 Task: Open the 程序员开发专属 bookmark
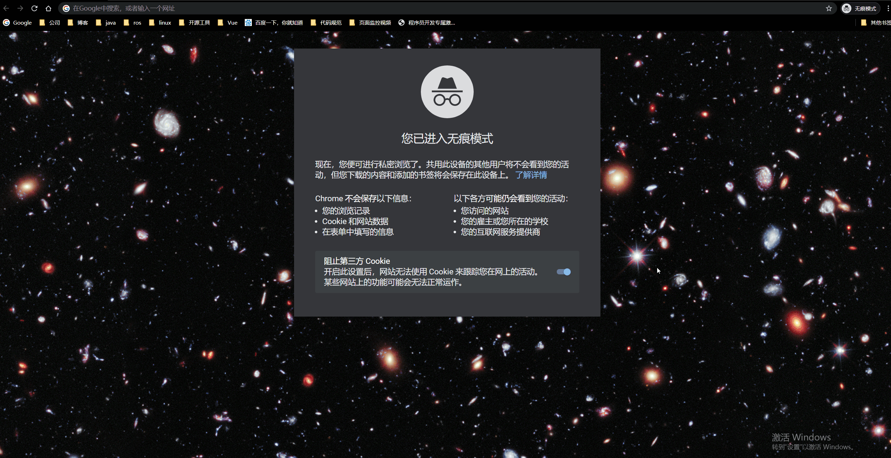pyautogui.click(x=426, y=23)
